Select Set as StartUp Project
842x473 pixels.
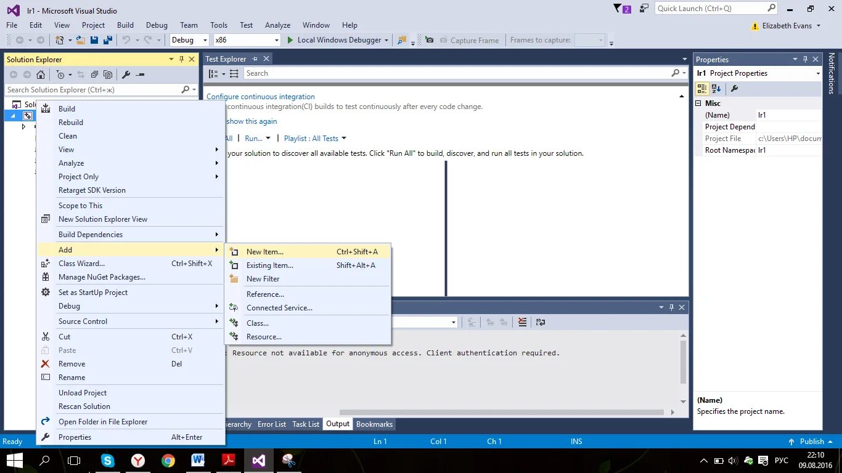[x=131, y=292]
